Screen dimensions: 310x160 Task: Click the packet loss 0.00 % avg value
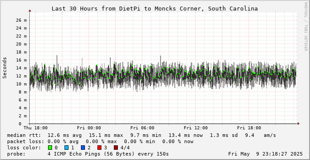coord(63,141)
